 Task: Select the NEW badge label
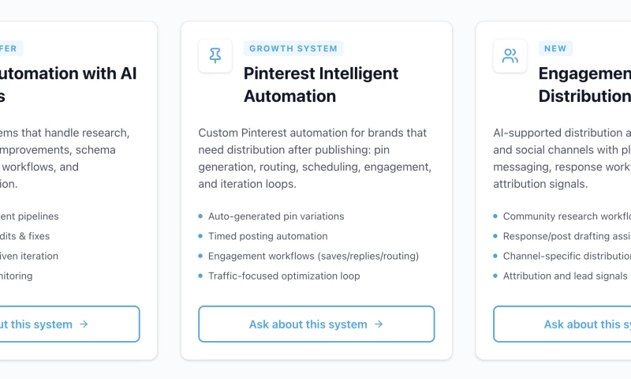click(555, 48)
